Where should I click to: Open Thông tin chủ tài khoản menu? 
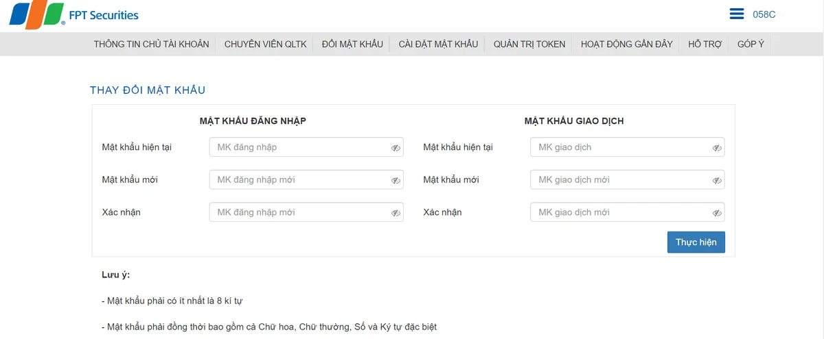pos(151,44)
